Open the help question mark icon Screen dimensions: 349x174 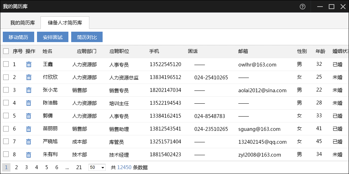coord(303,7)
